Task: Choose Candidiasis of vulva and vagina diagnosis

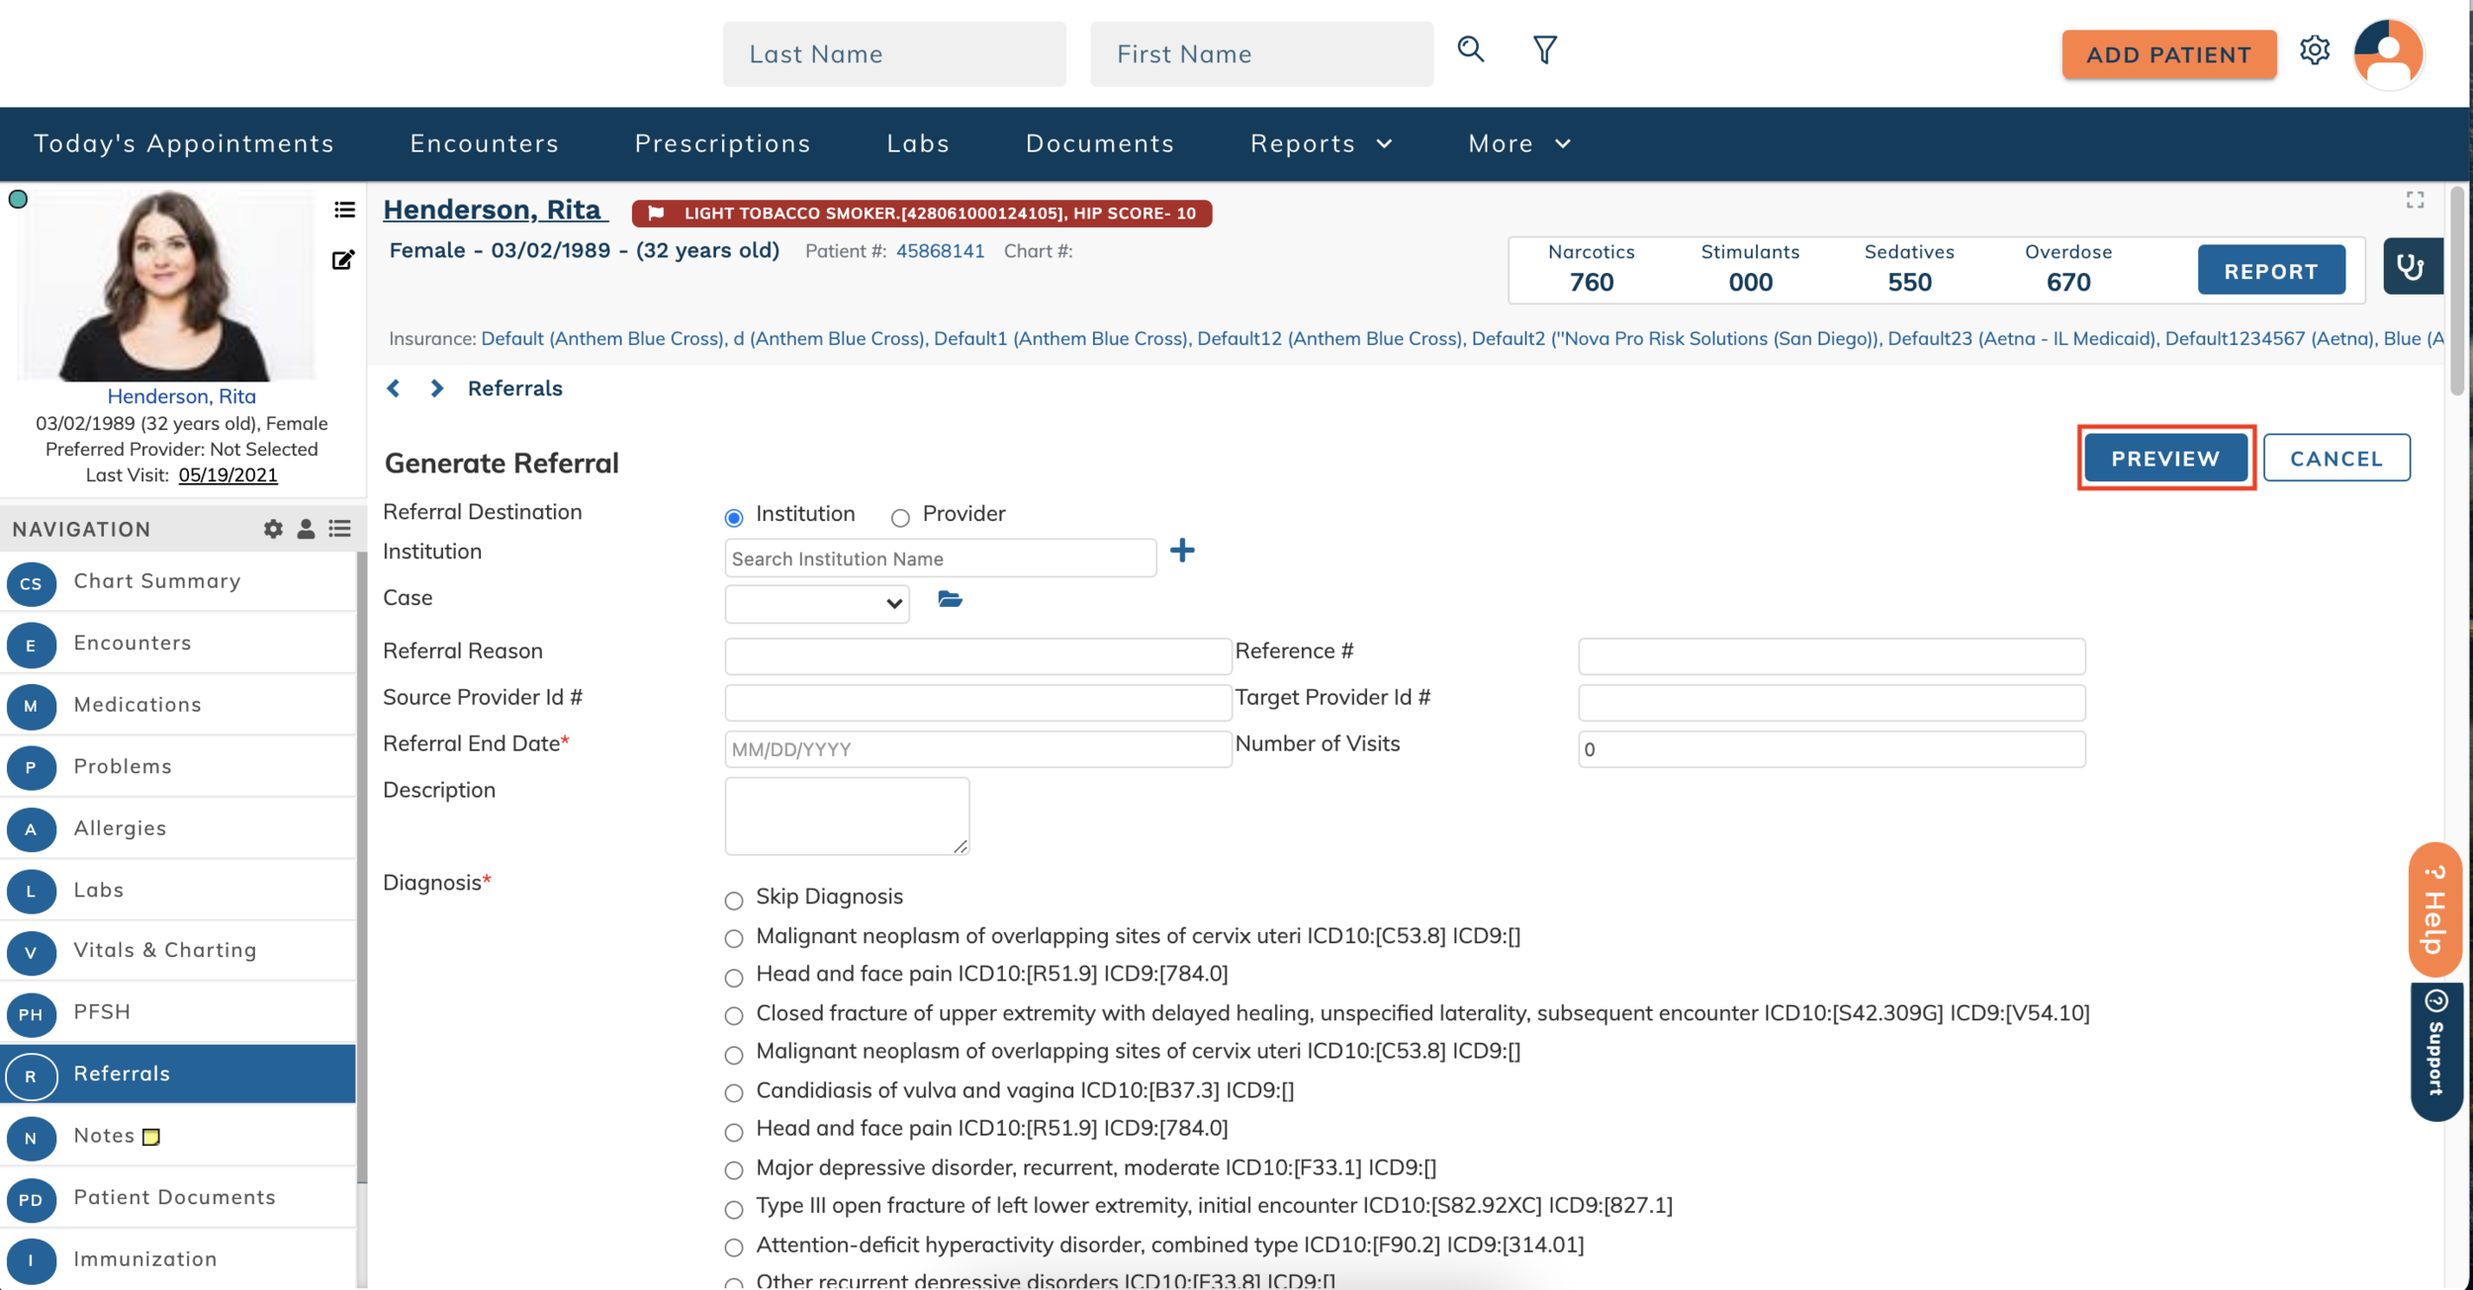Action: [734, 1093]
